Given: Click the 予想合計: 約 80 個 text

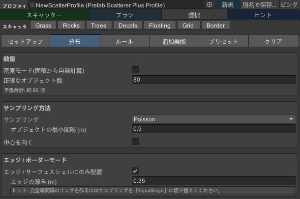Looking at the screenshot, I should point(25,90).
